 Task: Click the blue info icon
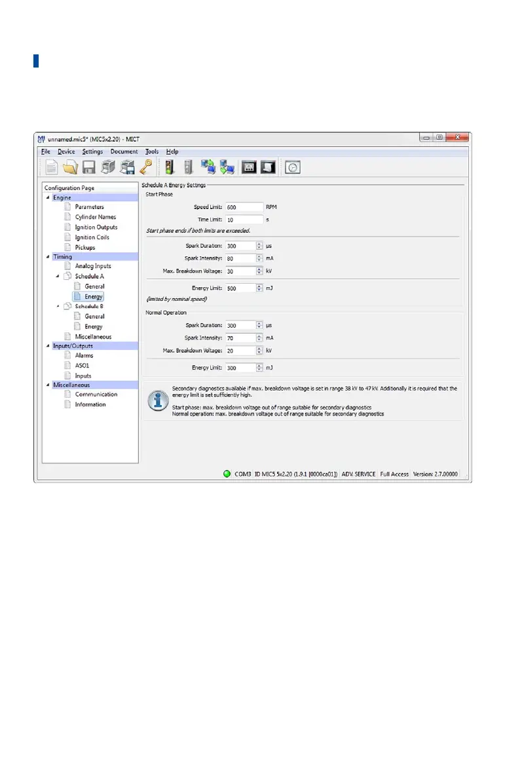tap(158, 400)
